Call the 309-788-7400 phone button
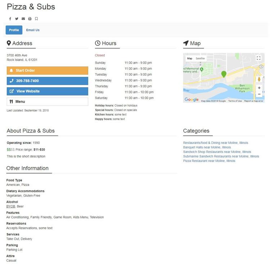 48,81
